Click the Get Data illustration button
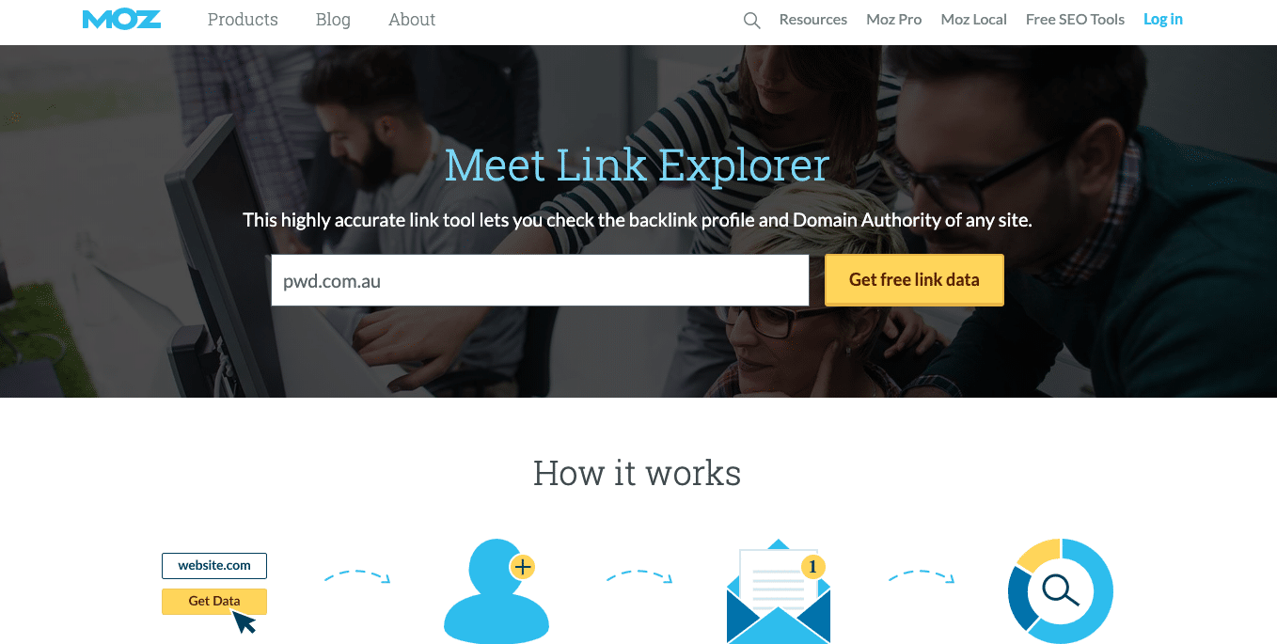 coord(214,601)
